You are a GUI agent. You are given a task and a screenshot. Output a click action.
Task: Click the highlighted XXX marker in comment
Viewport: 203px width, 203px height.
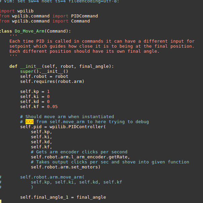pos(30,122)
